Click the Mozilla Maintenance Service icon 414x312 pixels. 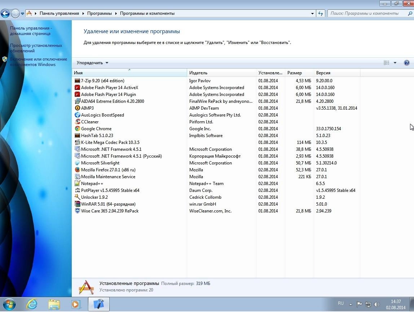pyautogui.click(x=78, y=177)
